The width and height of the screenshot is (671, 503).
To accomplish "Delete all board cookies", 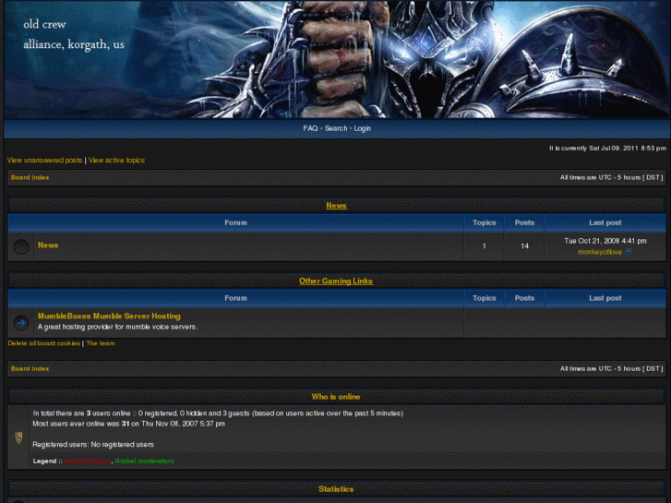I will pos(43,343).
